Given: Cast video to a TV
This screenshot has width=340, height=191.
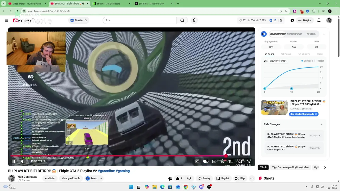Looking at the screenshot, I should (240, 161).
